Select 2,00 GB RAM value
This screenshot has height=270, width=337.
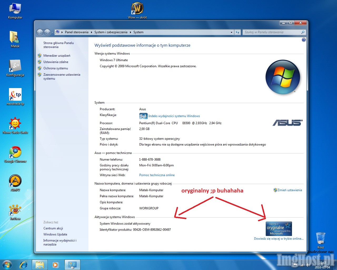(144, 129)
